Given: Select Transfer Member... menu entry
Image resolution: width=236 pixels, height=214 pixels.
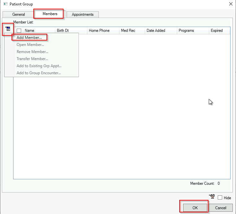Looking at the screenshot, I should [32, 59].
